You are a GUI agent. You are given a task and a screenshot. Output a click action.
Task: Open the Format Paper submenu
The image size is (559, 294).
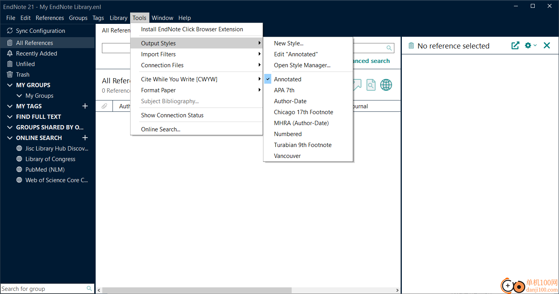click(196, 90)
